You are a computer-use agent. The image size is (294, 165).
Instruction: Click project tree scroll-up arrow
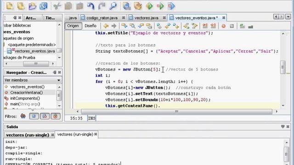coord(59,25)
